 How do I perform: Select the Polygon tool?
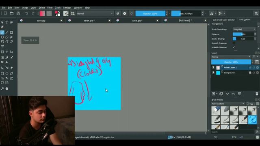7,37
